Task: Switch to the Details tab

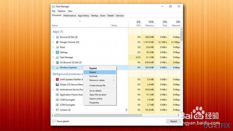Action: [x=111, y=15]
